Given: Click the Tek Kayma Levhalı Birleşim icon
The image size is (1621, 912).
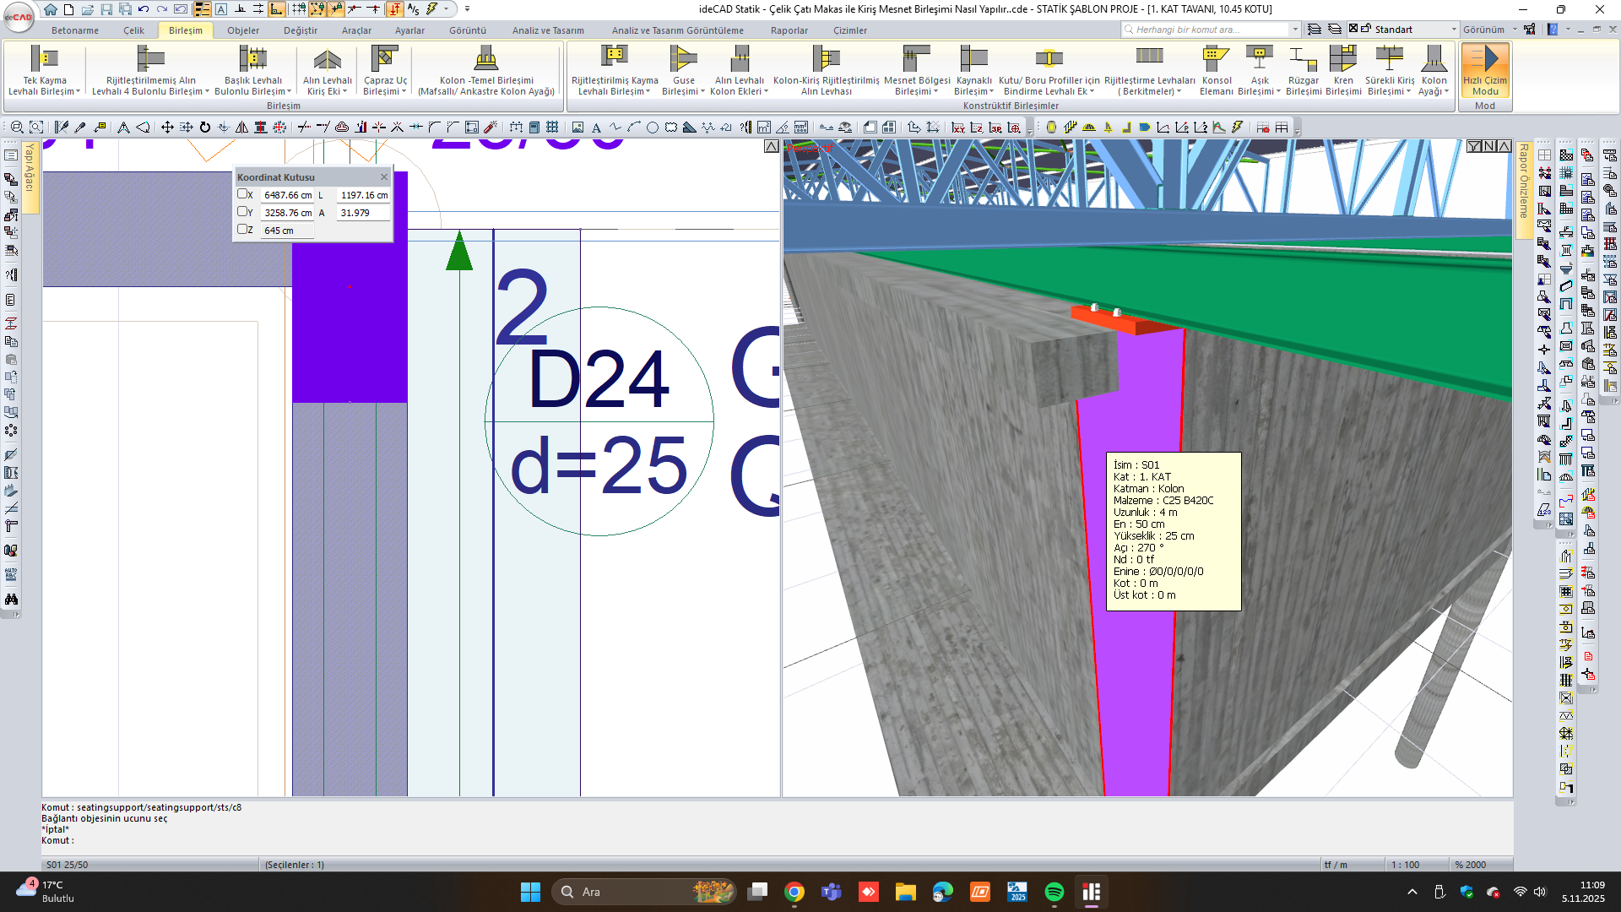Looking at the screenshot, I should tap(43, 58).
